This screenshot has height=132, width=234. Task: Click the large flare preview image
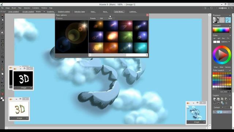(72, 37)
